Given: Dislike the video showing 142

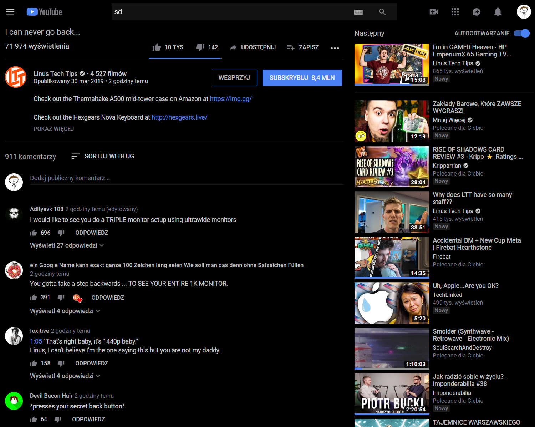Looking at the screenshot, I should click(200, 47).
